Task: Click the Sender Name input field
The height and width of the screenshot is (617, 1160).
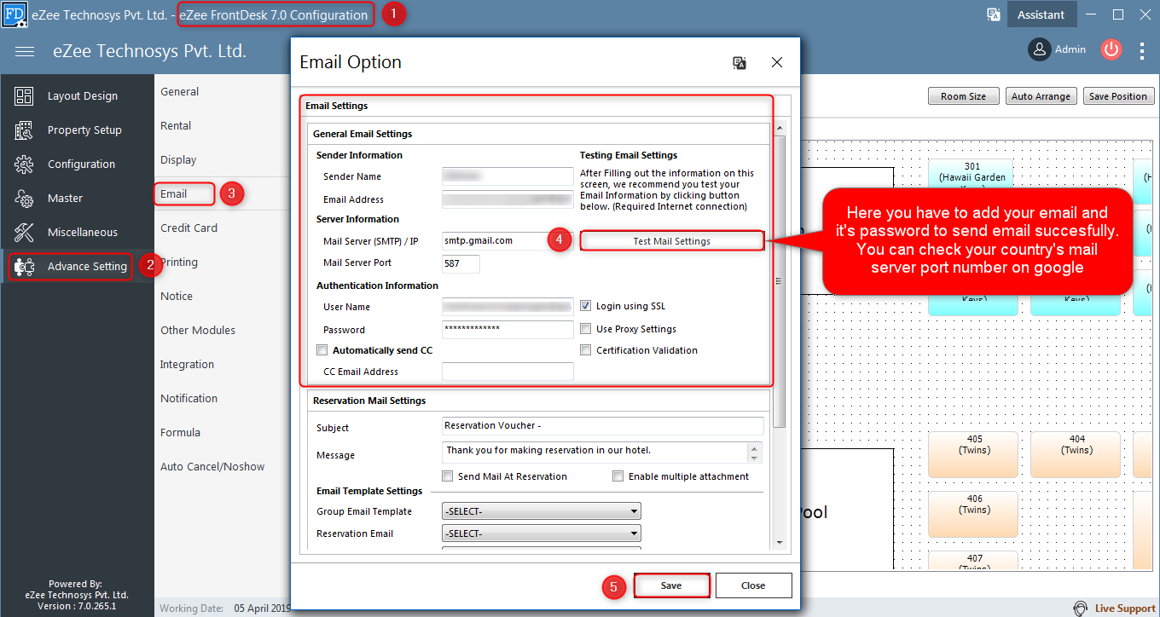Action: tap(507, 176)
